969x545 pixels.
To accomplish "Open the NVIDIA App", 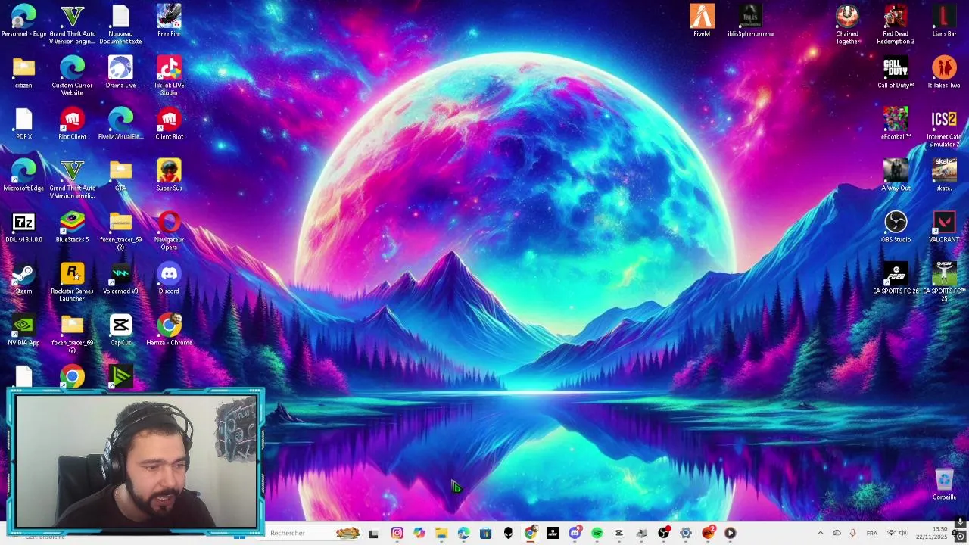I will [23, 329].
